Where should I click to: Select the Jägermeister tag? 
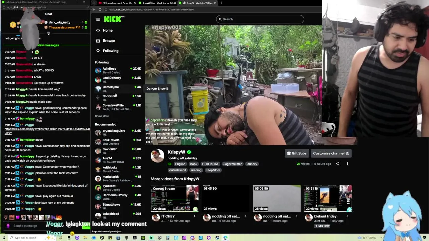click(232, 164)
